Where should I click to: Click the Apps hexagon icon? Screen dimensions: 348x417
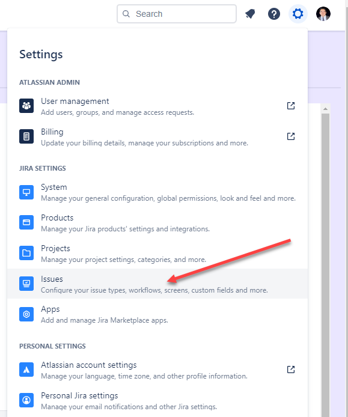[26, 314]
